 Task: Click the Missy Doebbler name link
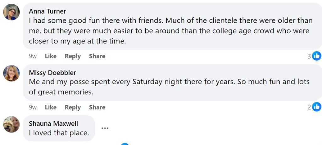click(x=52, y=73)
